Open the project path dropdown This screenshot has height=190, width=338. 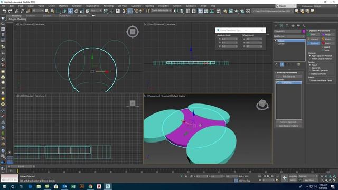[x=273, y=11]
